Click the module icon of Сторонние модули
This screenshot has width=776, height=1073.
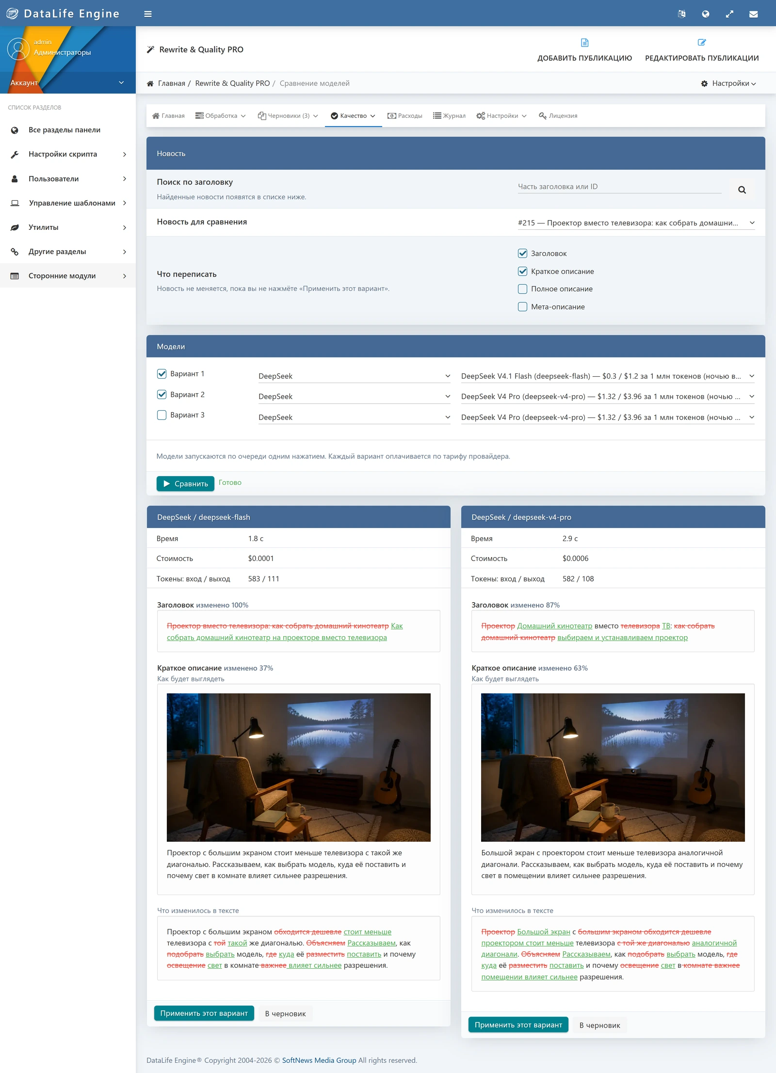pyautogui.click(x=15, y=276)
